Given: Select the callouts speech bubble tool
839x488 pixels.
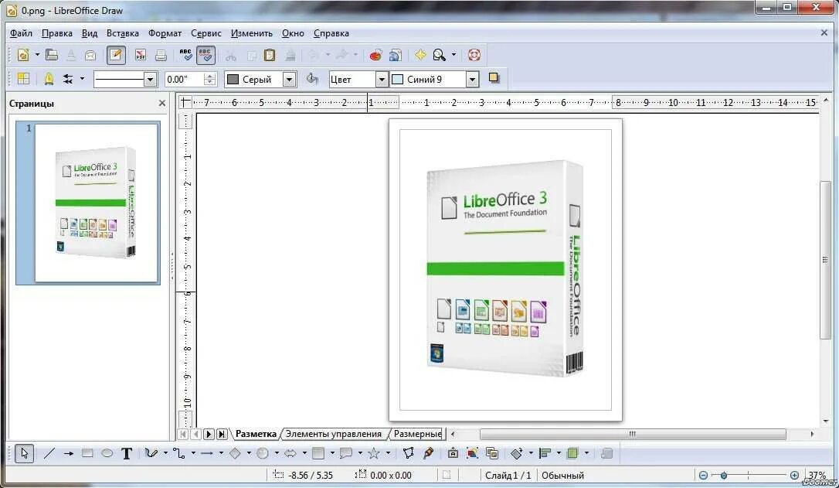Looking at the screenshot, I should click(x=345, y=454).
